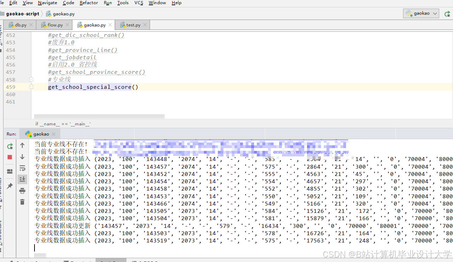Open the VCS menu
453x262 pixels.
click(x=139, y=3)
